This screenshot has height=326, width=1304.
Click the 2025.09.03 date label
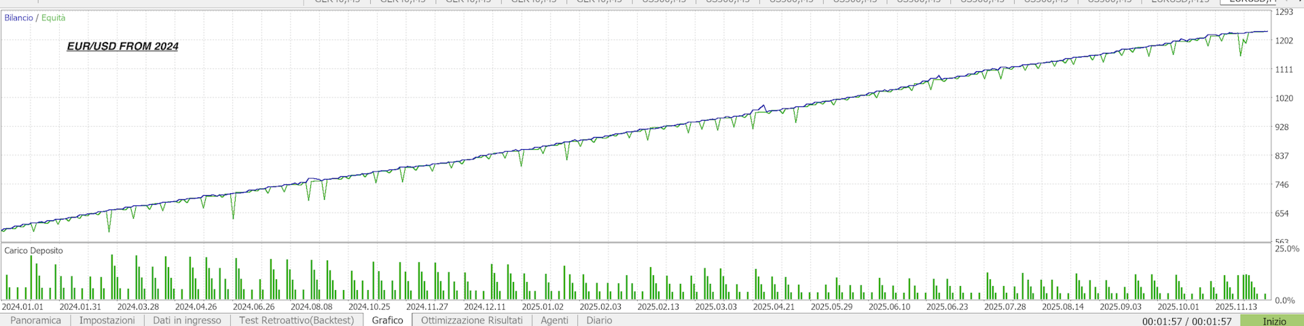point(1121,307)
